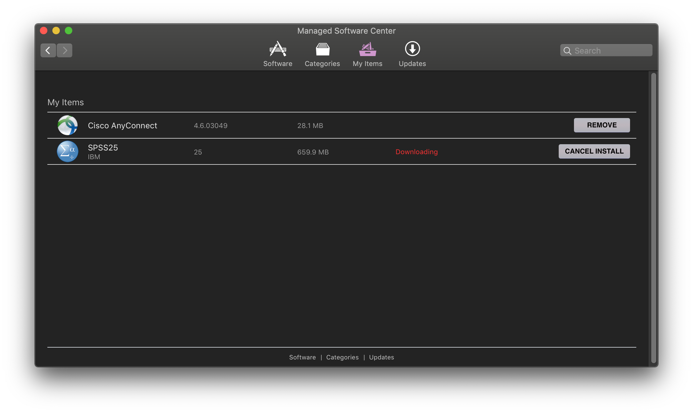Click the Cisco AnyConnect app icon

68,125
